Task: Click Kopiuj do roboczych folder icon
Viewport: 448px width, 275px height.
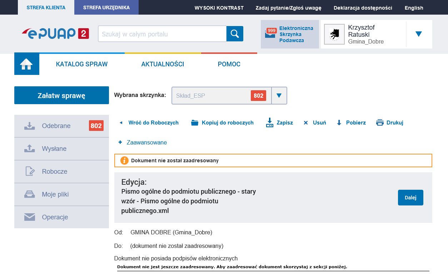Action: tap(195, 123)
